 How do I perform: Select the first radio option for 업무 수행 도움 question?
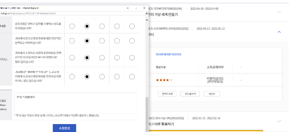[72, 26]
